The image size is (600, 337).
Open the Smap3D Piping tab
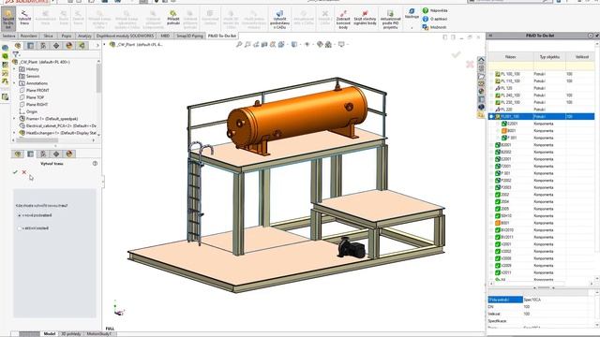coord(189,36)
